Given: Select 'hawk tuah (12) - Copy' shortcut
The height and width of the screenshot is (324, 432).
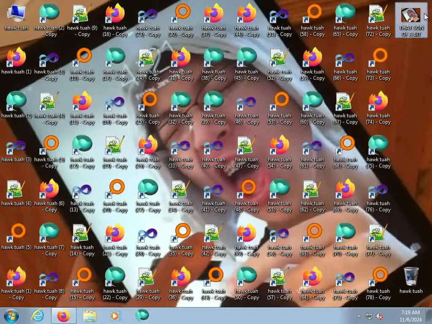Looking at the screenshot, I should [x=82, y=152].
